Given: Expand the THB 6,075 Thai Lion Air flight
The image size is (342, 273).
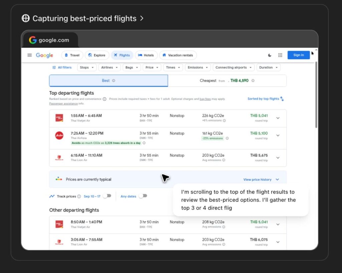Looking at the screenshot, I should click(x=278, y=242).
